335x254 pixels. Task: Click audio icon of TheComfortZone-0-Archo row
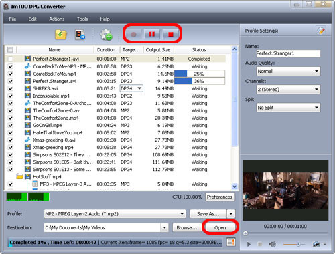tap(27, 103)
